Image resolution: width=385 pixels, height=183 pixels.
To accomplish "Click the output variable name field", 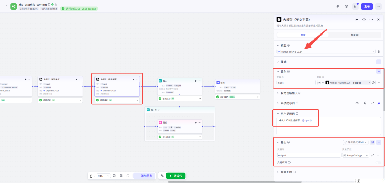I will pos(309,155).
